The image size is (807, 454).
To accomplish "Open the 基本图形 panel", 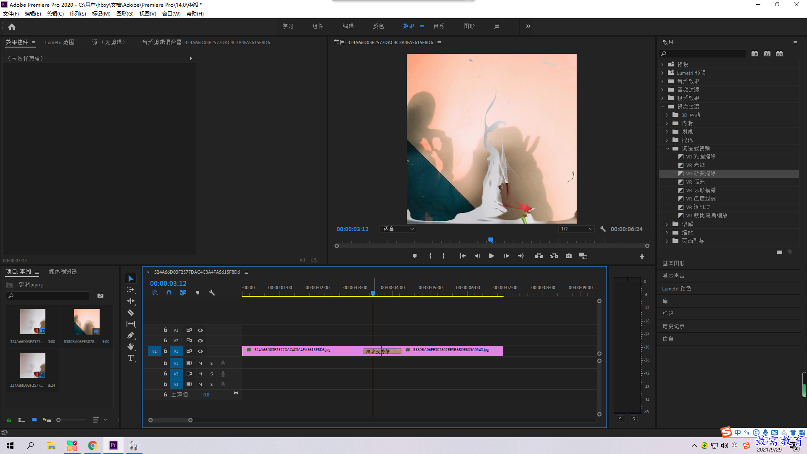I will point(673,263).
